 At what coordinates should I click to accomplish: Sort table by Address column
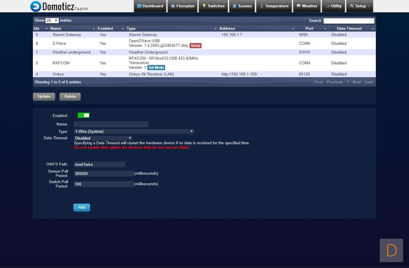click(257, 29)
